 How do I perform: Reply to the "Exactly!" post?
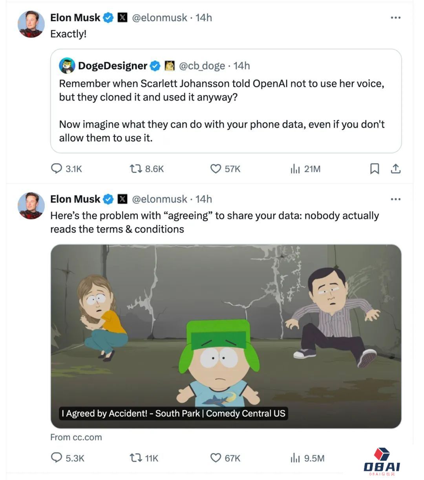pyautogui.click(x=57, y=169)
